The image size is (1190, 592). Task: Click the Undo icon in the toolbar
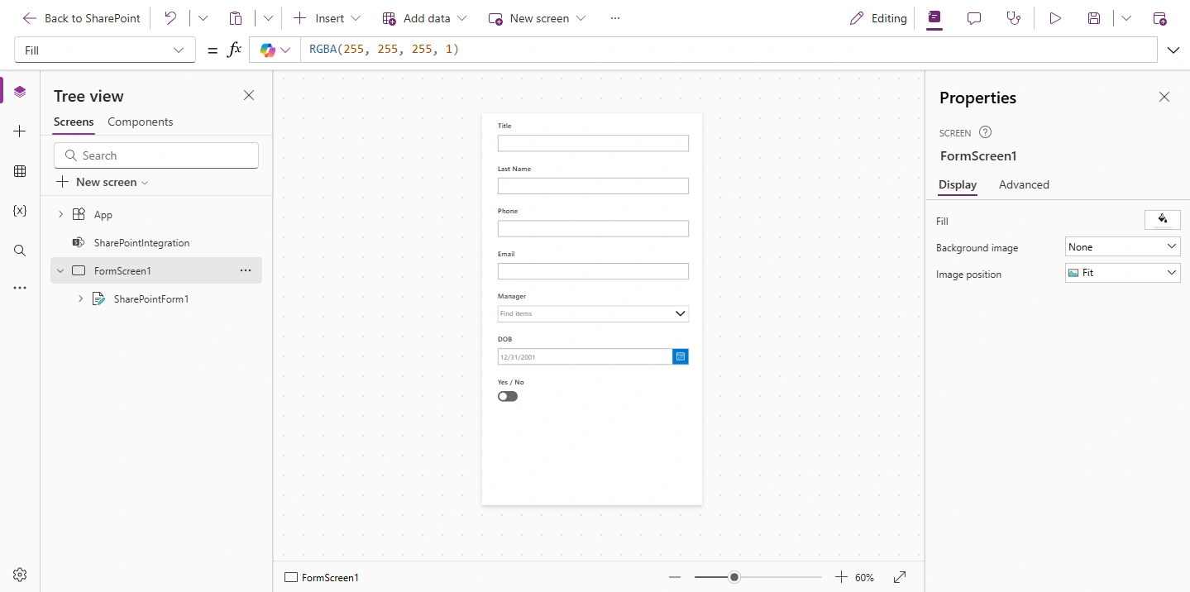tap(170, 18)
